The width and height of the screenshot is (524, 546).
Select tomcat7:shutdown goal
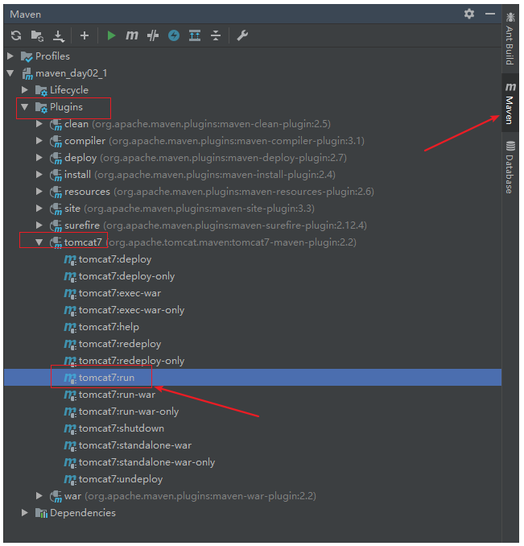122,428
